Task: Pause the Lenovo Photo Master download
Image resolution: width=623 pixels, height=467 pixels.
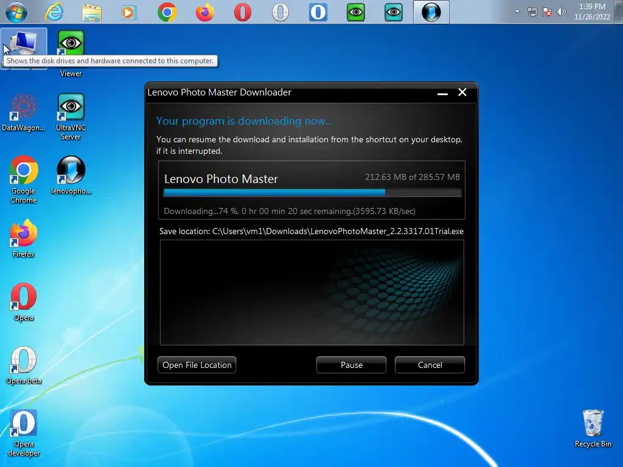Action: point(351,365)
